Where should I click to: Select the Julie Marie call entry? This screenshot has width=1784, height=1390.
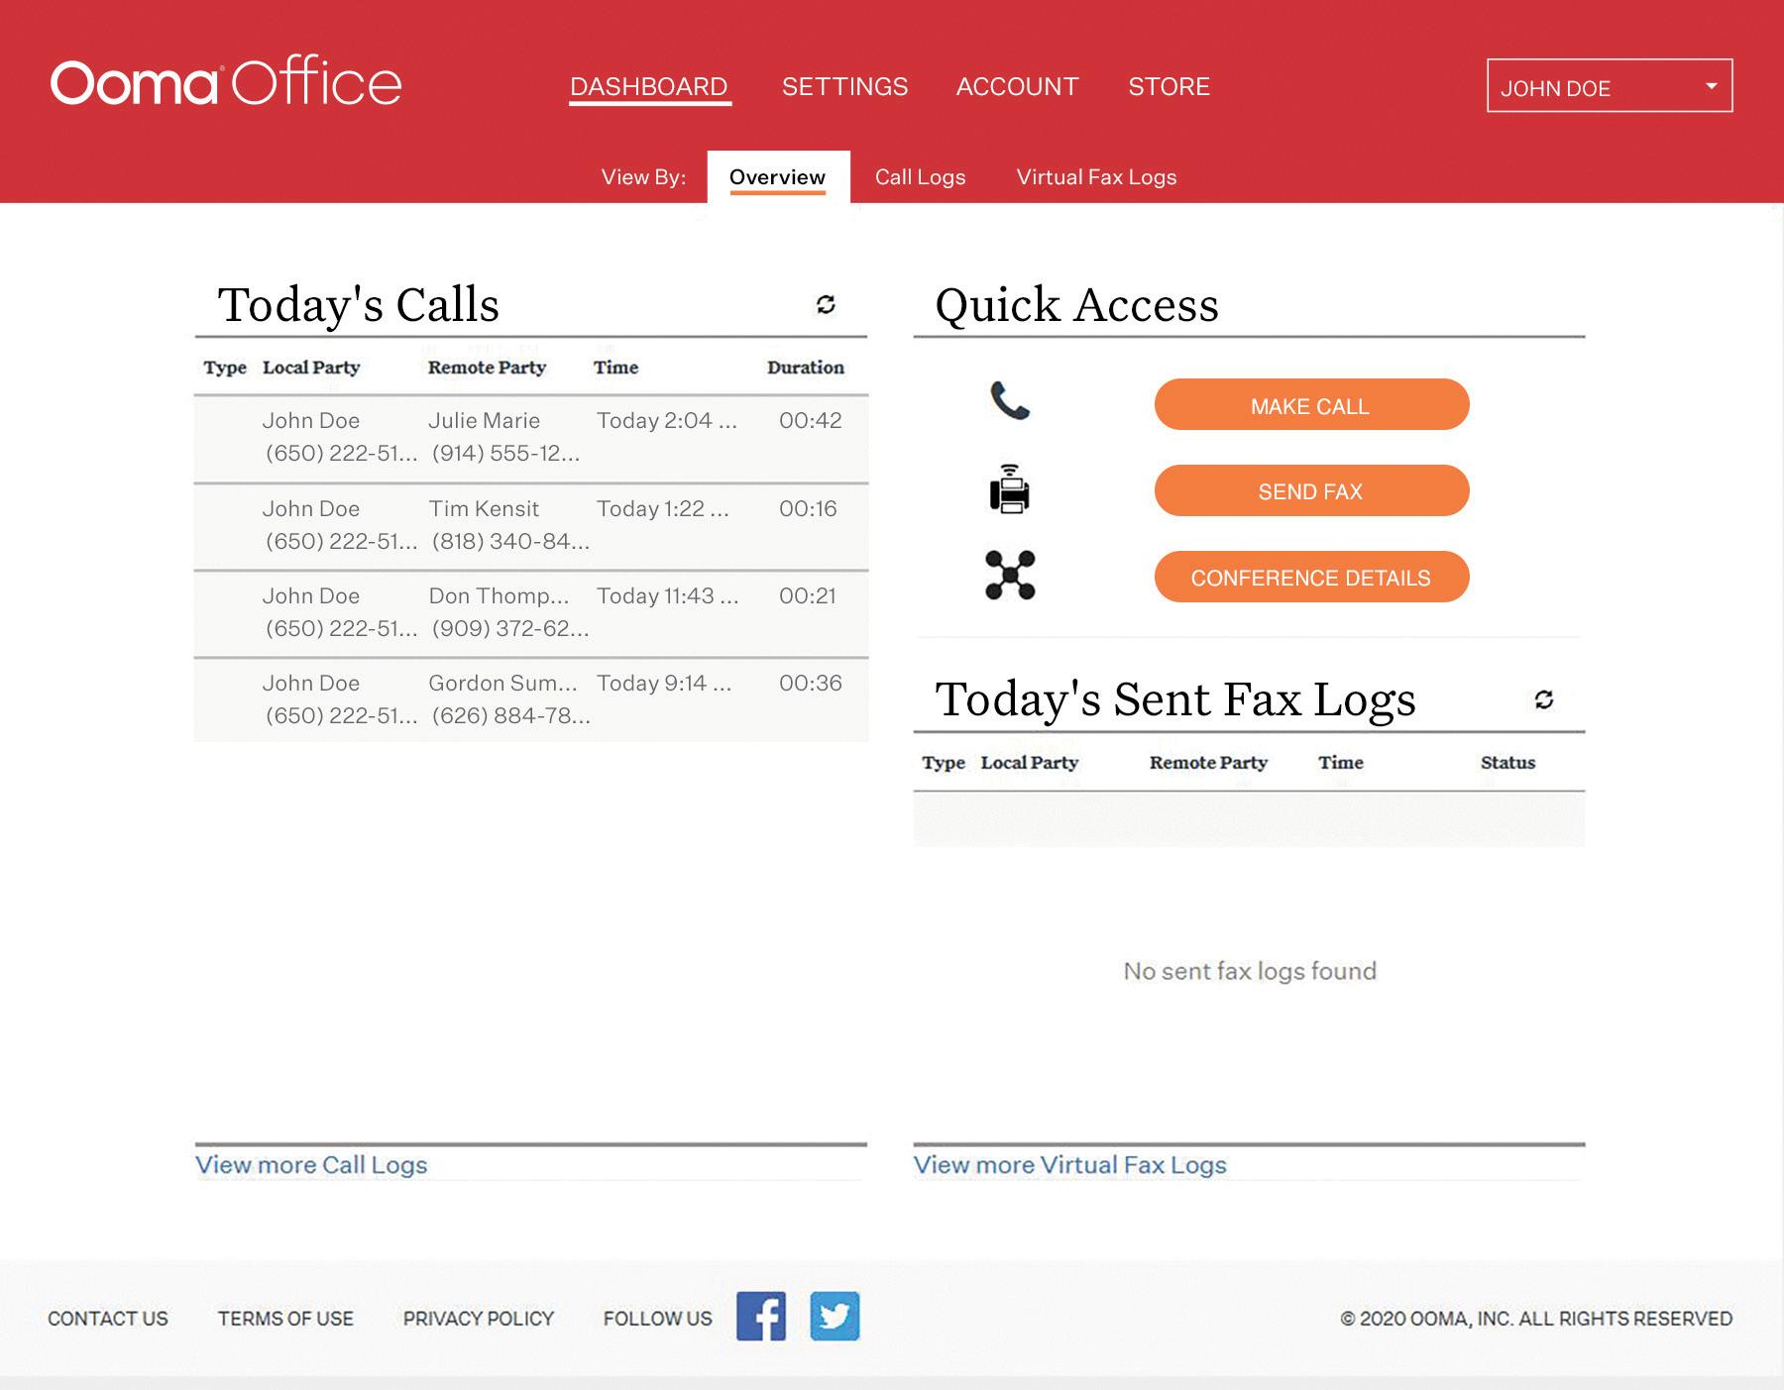[531, 439]
